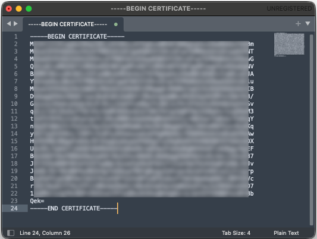317x239 pixels.
Task: Minimize window with yellow button
Action: (19, 9)
